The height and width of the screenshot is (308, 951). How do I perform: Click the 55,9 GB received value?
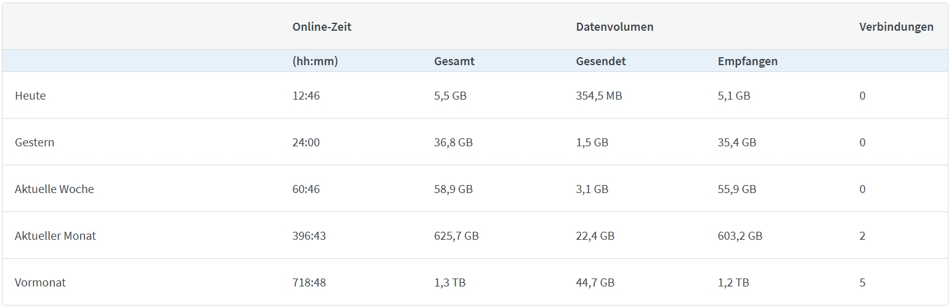point(737,189)
